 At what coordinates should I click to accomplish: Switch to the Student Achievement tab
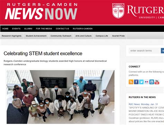pyautogui.click(x=36, y=36)
